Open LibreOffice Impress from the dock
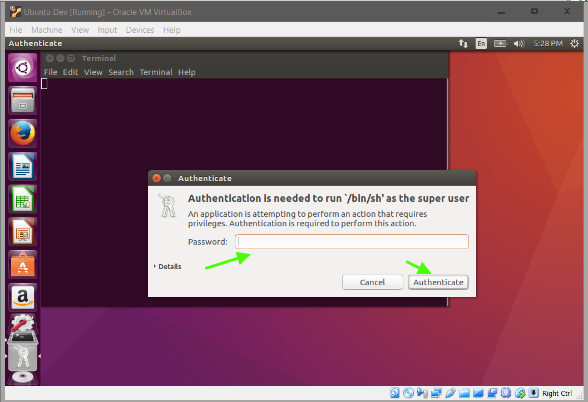 pyautogui.click(x=23, y=231)
